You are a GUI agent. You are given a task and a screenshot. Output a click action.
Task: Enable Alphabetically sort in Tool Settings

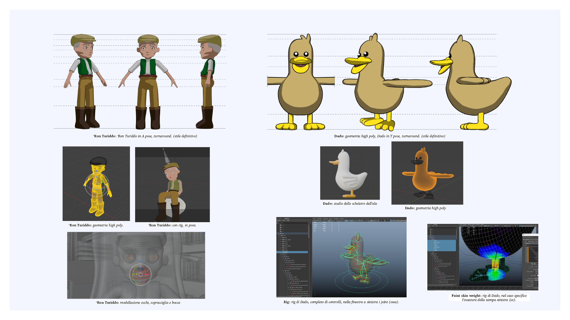(527, 241)
